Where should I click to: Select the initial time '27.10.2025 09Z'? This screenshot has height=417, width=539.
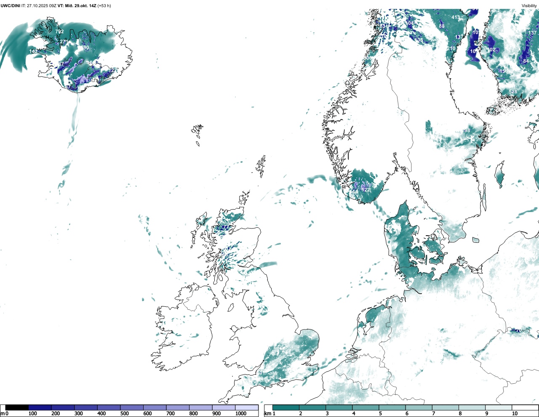pyautogui.click(x=41, y=6)
